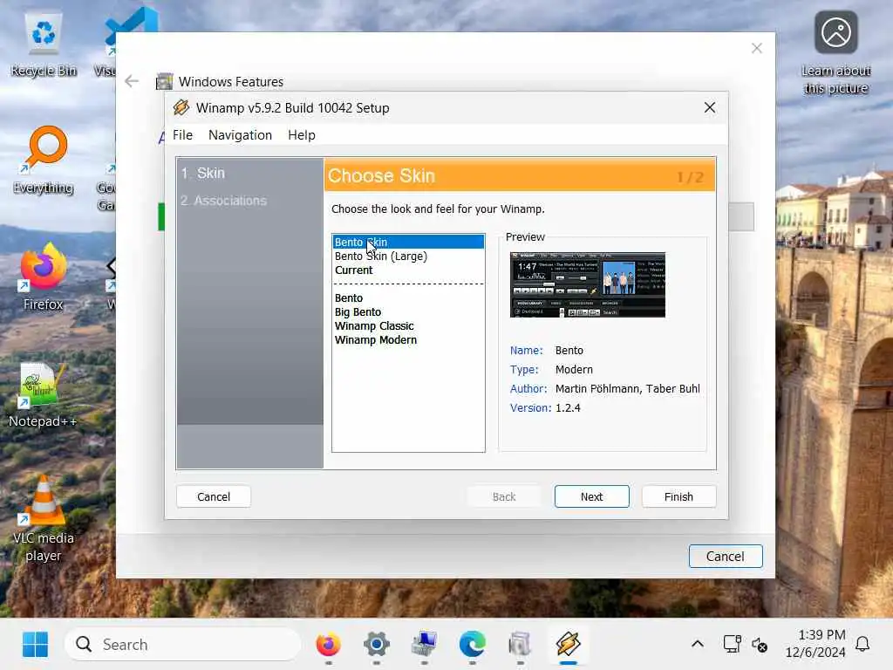Image resolution: width=893 pixels, height=670 pixels.
Task: Open the Notepad++ desktop shortcut
Action: pyautogui.click(x=42, y=395)
